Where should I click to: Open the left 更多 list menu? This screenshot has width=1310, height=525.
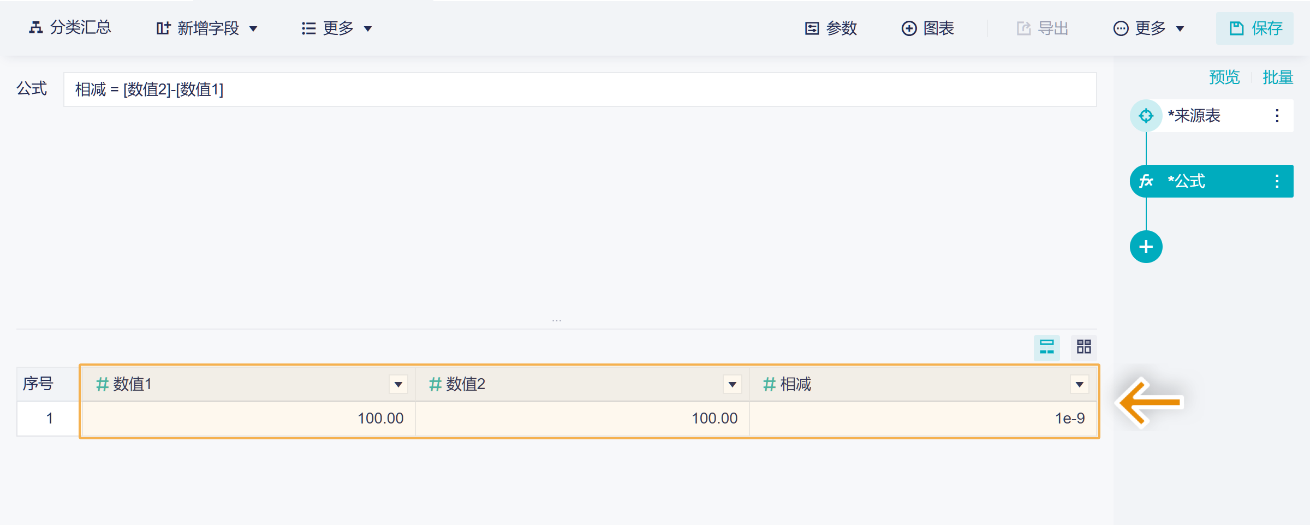[x=337, y=28]
